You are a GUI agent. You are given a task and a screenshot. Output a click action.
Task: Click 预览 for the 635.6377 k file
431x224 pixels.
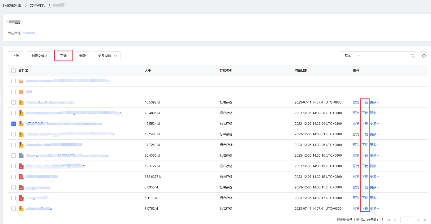coord(356,177)
